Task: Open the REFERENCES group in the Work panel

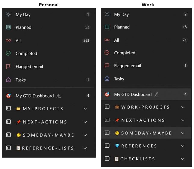Action: tap(146, 146)
